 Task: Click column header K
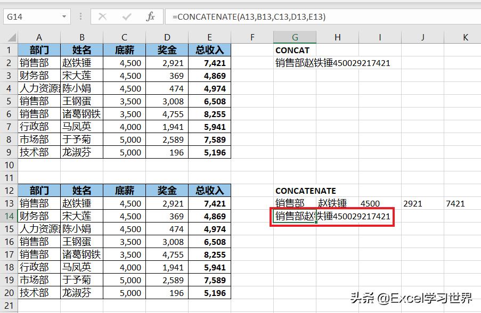(x=464, y=37)
